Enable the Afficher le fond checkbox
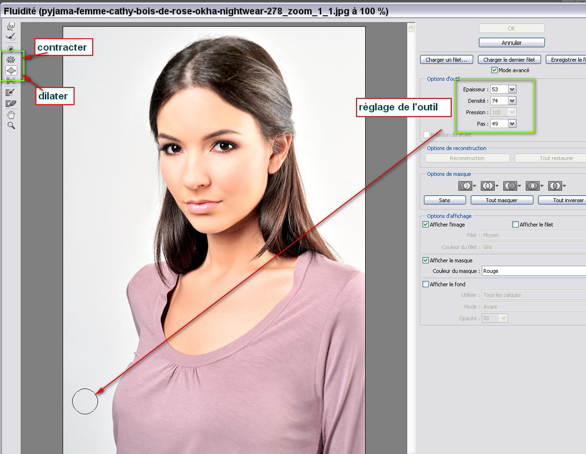Screen dimensions: 586x454 426,284
